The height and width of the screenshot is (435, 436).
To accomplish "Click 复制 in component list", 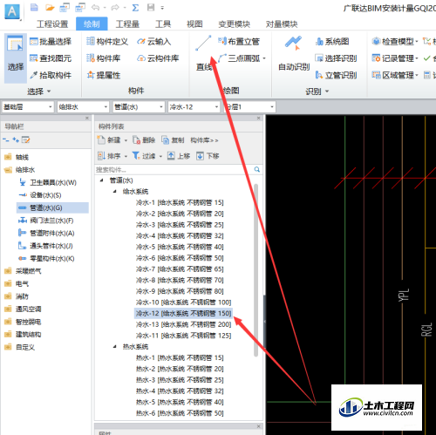I will [173, 140].
